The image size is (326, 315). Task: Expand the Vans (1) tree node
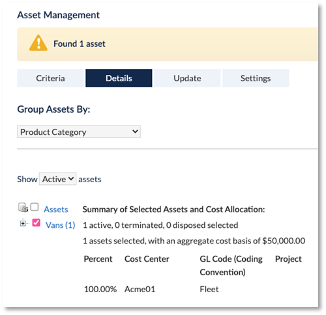(x=23, y=223)
